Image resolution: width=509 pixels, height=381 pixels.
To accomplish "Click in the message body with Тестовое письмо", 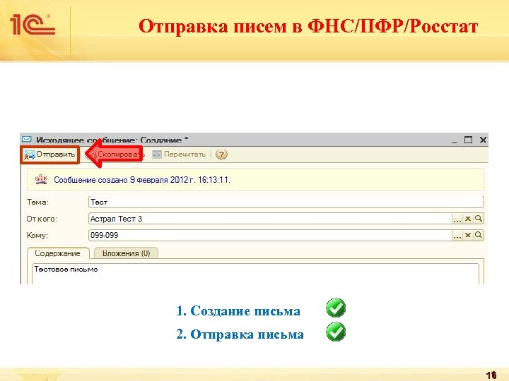I will tap(255, 274).
